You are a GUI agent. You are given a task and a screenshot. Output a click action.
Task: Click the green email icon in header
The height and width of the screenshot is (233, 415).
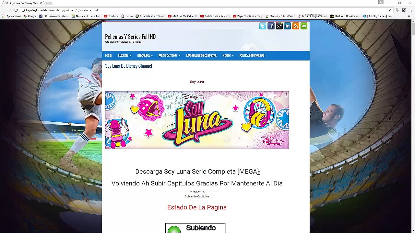click(304, 26)
